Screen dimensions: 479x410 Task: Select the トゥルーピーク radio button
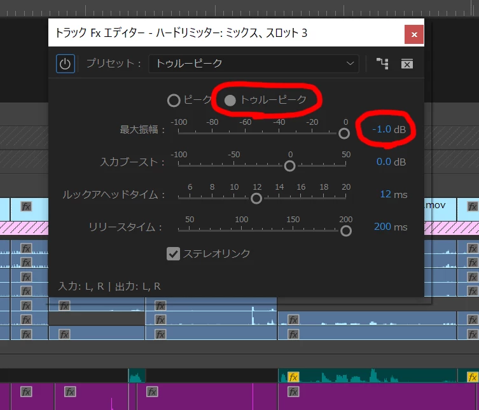coord(230,101)
